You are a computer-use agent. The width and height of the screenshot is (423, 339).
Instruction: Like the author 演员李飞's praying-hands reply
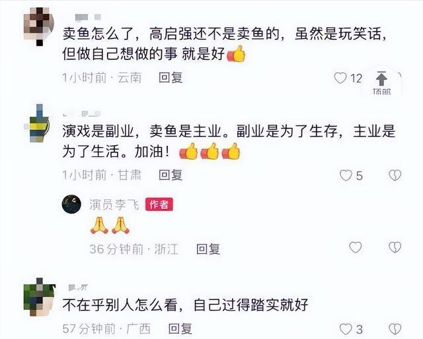356,247
